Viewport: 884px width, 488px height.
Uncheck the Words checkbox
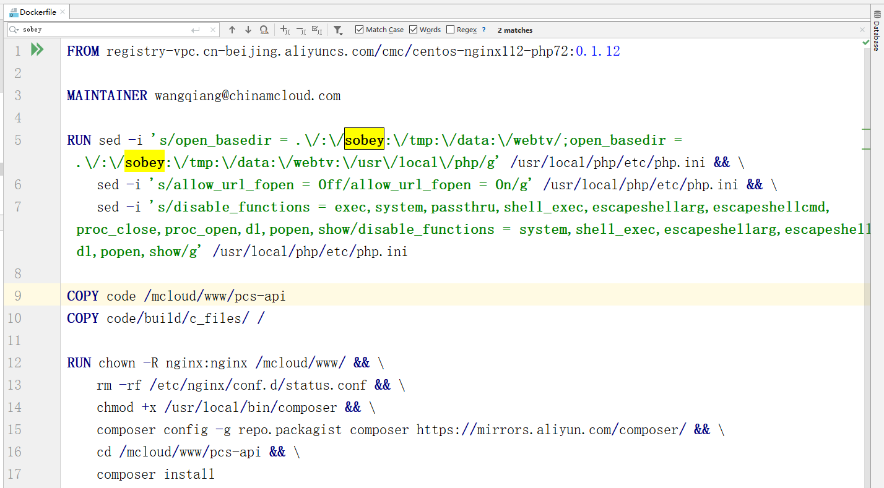[413, 30]
